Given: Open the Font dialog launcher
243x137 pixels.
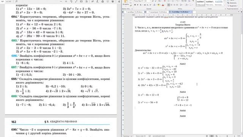Looking at the screenshot, I should [x=166, y=9].
